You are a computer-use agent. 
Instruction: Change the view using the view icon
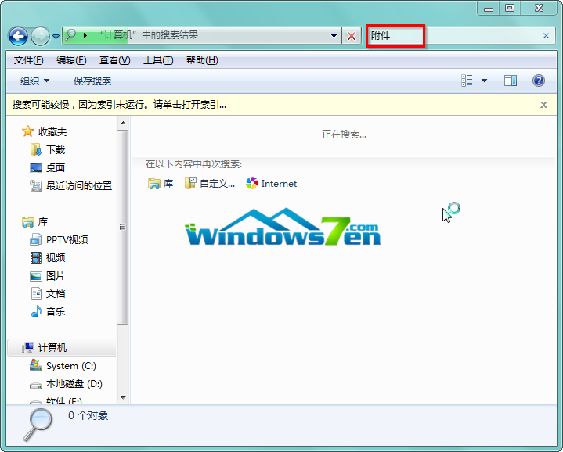[467, 81]
